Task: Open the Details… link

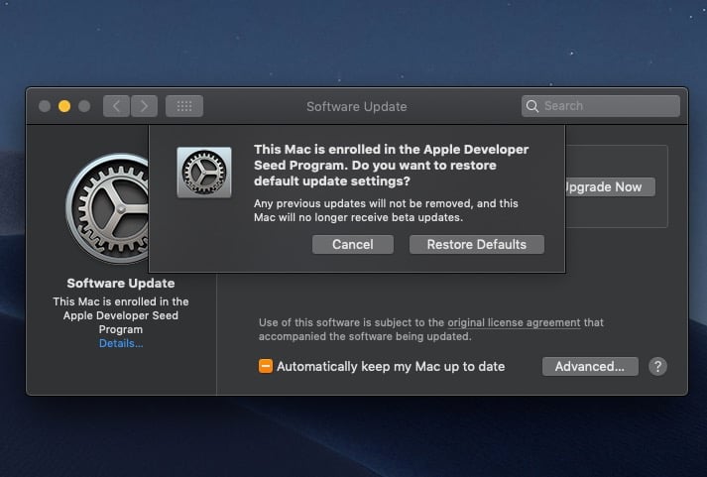Action: 121,343
